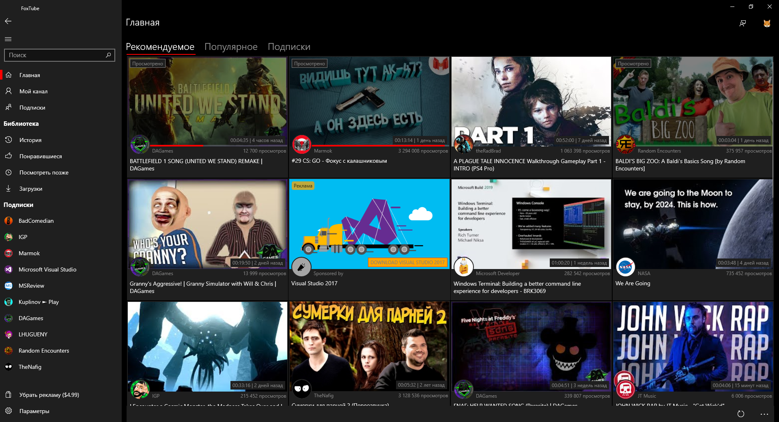Image resolution: width=779 pixels, height=422 pixels.
Task: Switch to the Популярное tab
Action: click(231, 47)
